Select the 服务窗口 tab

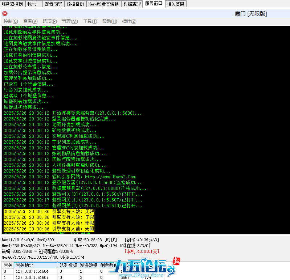point(154,4)
